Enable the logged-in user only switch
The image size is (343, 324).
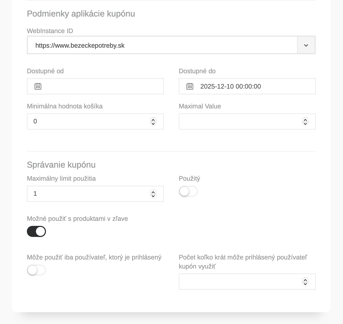coord(36,270)
